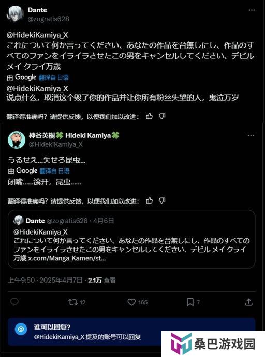Screen dimensions: 265x357
Task: Click the '翻译自 日语' link under Kamiya's reply
Action: click(x=54, y=171)
